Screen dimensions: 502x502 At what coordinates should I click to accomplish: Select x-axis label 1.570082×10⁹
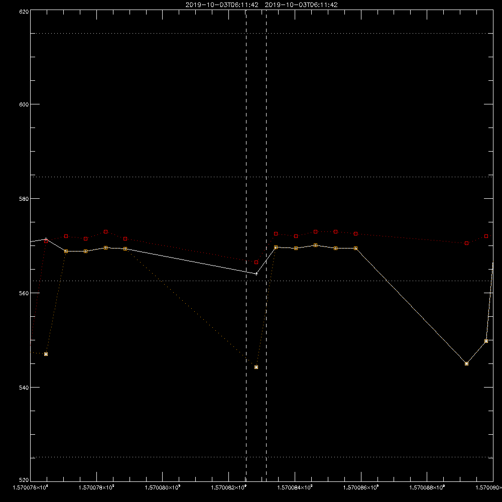tap(228, 487)
